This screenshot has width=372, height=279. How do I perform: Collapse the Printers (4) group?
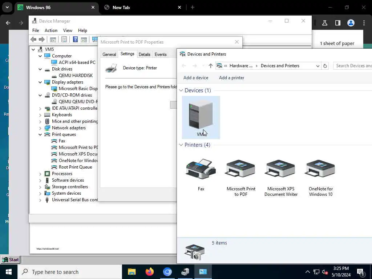point(181,145)
